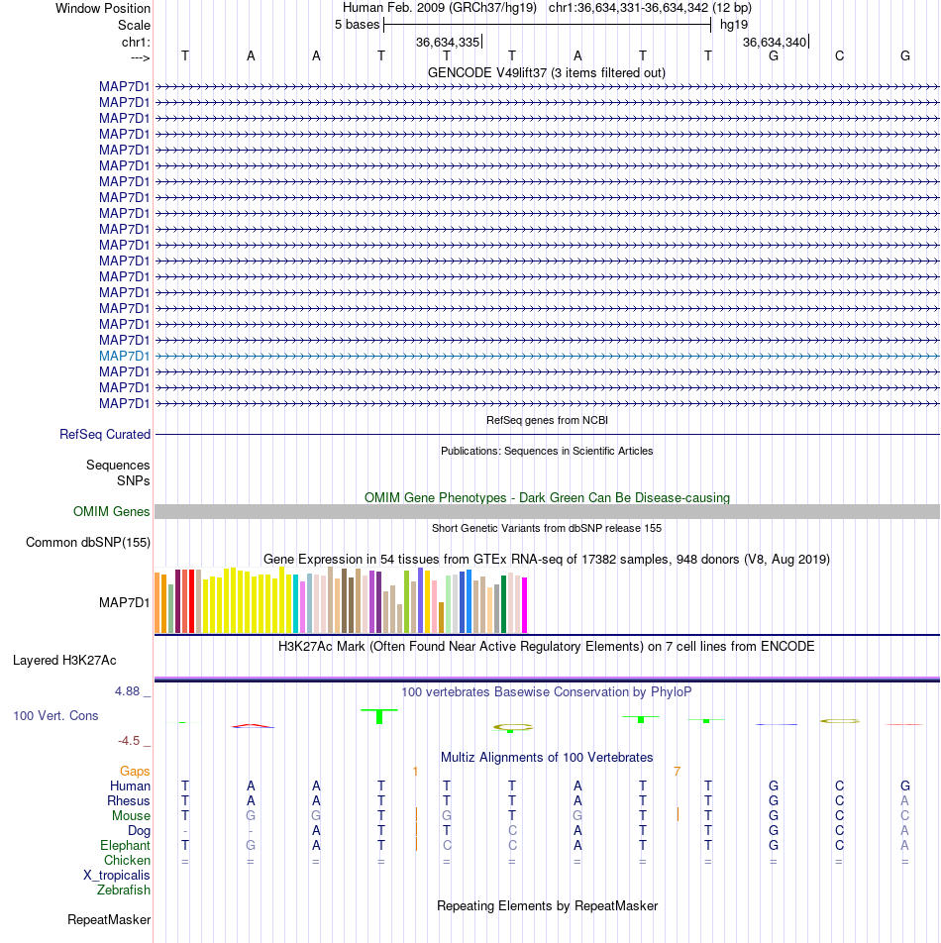Click the 100 Vert. Cons label
Screen dimensions: 941x943
(x=55, y=715)
